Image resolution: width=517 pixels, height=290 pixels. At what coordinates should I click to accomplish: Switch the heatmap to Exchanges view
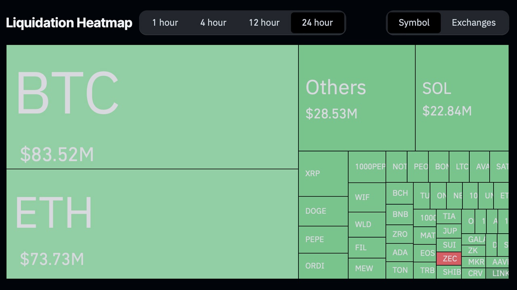[474, 23]
